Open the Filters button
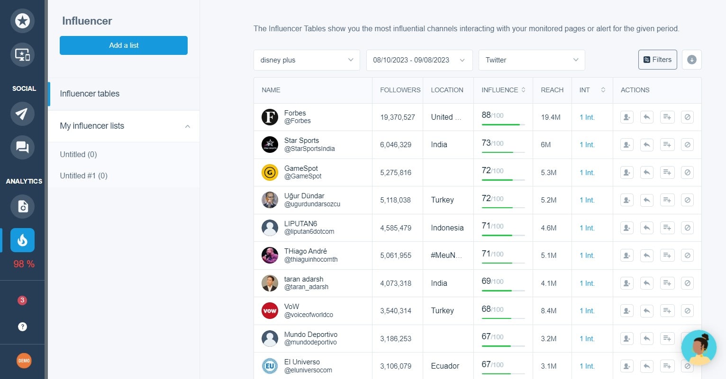726x379 pixels. click(x=657, y=60)
